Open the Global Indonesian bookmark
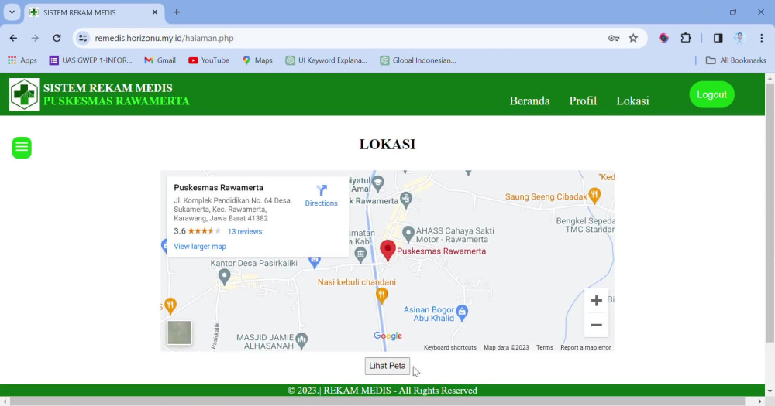This screenshot has width=775, height=406. (x=418, y=60)
